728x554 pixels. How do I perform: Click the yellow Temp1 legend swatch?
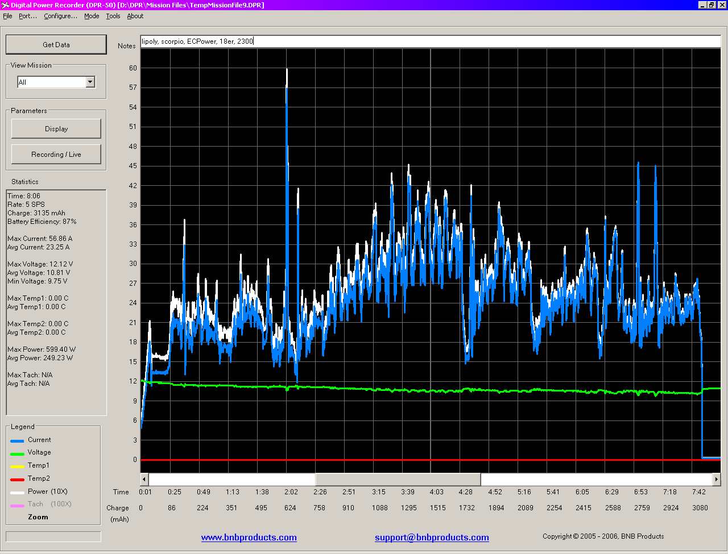[17, 466]
